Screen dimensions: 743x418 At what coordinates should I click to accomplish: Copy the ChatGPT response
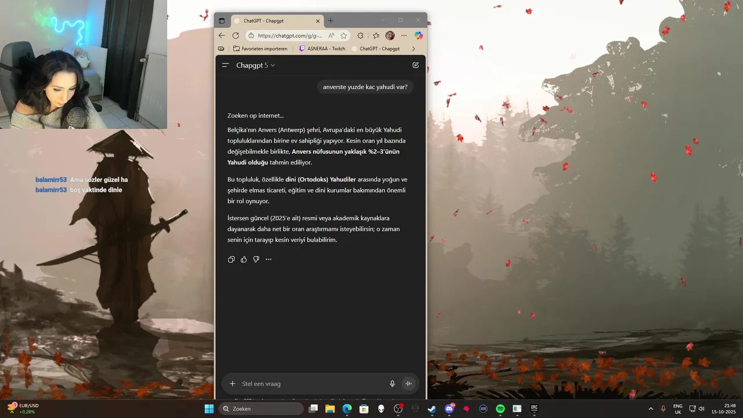coord(231,260)
